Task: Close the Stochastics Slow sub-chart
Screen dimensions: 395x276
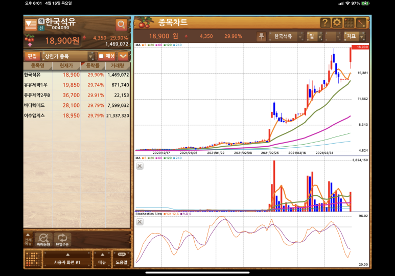Action: (x=140, y=222)
